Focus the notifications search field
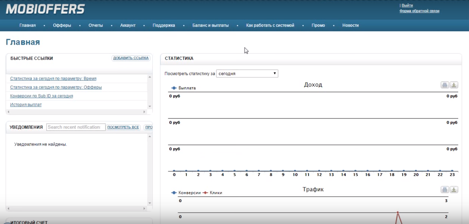The height and width of the screenshot is (224, 469). tap(76, 127)
